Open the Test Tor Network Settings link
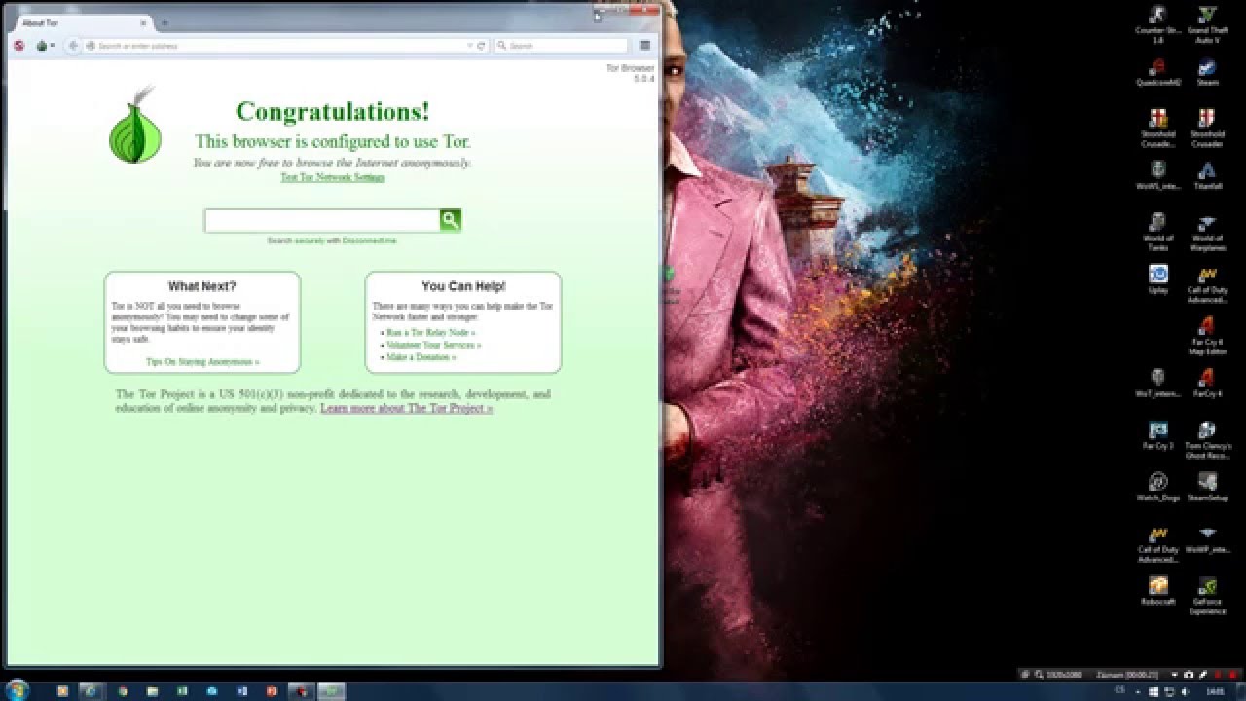Image resolution: width=1246 pixels, height=701 pixels. (333, 177)
